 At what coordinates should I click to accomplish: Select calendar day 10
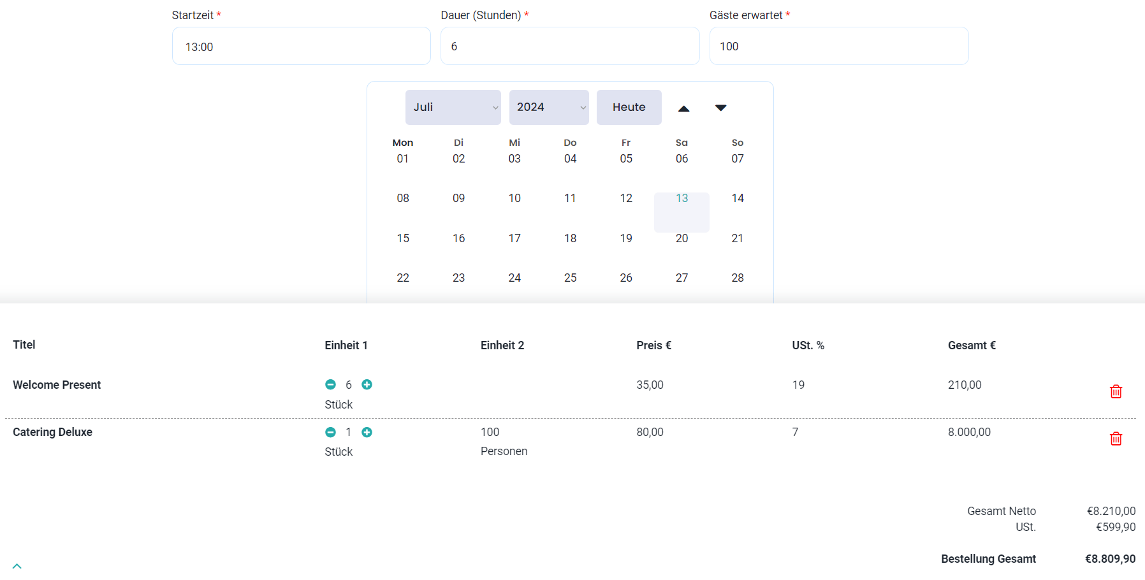tap(514, 198)
